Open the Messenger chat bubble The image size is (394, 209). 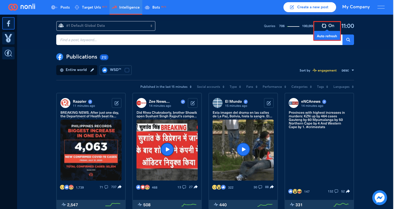coord(380,198)
